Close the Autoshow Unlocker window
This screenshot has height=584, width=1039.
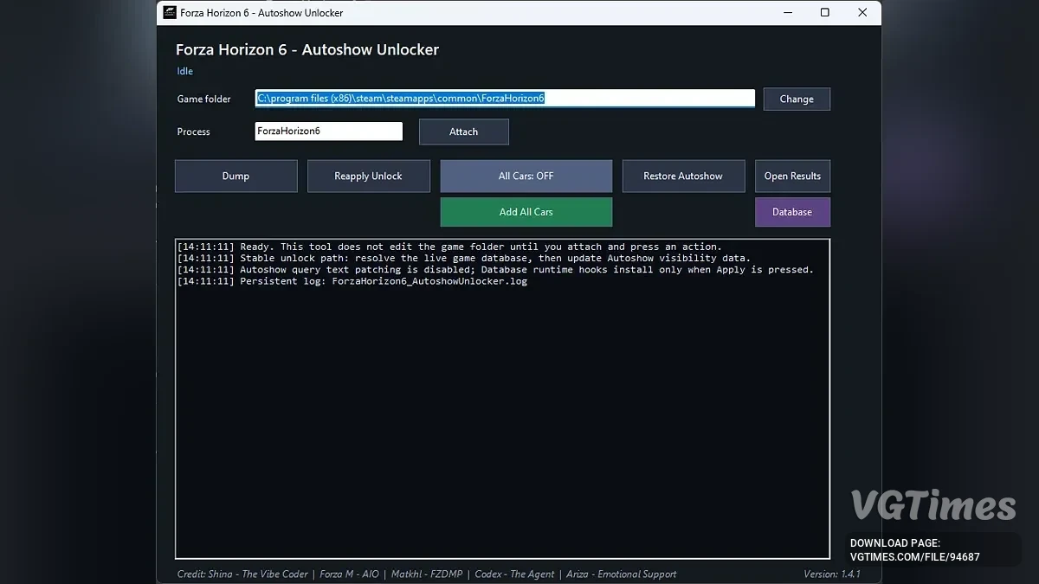click(x=862, y=12)
